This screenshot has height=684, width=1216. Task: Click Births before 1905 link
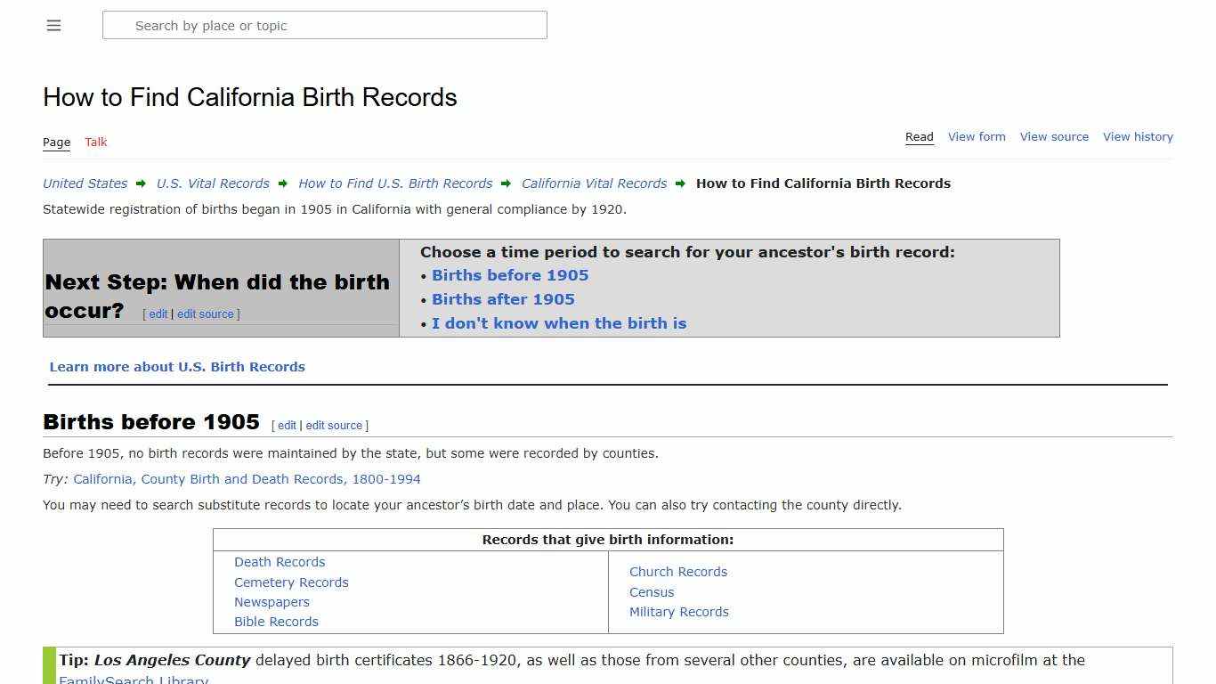click(509, 275)
